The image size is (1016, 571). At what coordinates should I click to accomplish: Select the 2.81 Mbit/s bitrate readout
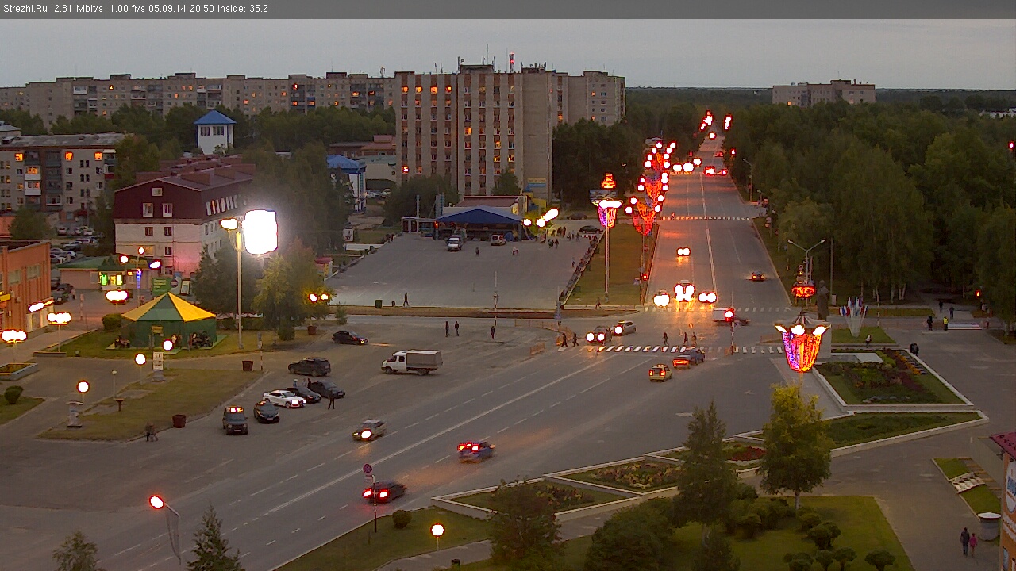(x=79, y=9)
